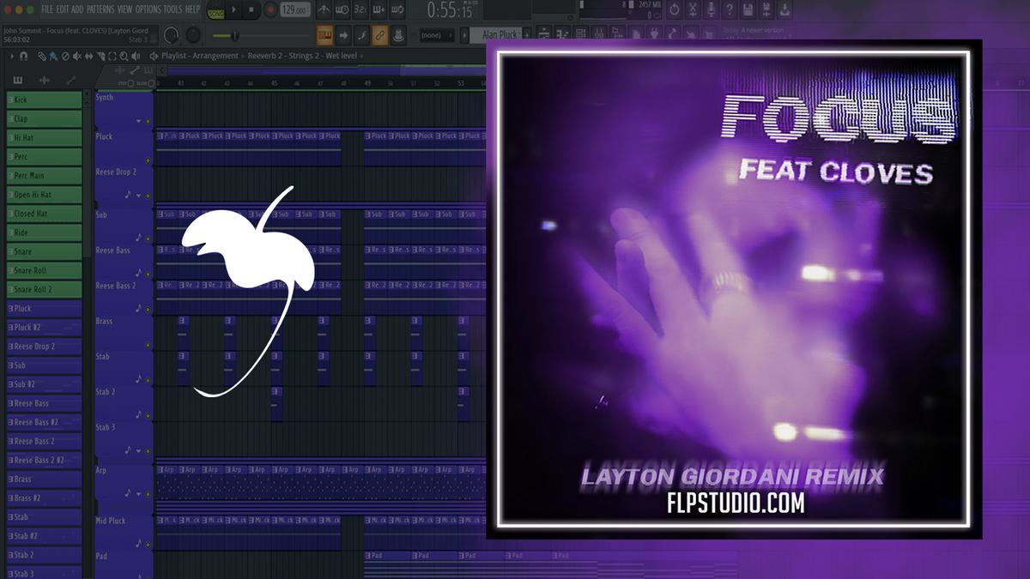1030x579 pixels.
Task: Select the Paint (draw) tool in playlist toolbar
Action: click(x=53, y=56)
